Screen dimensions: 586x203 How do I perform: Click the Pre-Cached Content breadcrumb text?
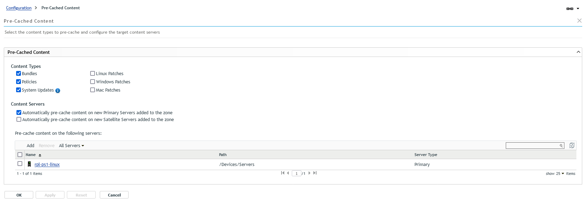click(61, 8)
